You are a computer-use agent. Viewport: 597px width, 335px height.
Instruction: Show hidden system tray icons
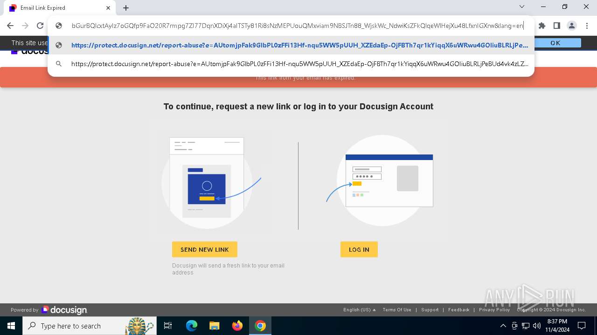tap(503, 326)
